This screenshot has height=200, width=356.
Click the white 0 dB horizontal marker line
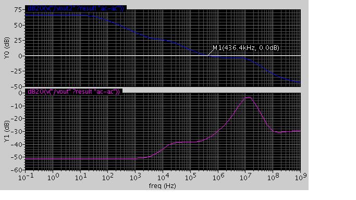click(x=163, y=55)
